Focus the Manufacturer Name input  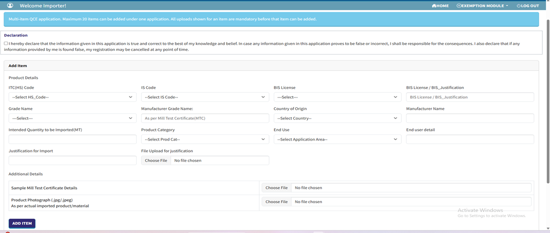pos(470,118)
